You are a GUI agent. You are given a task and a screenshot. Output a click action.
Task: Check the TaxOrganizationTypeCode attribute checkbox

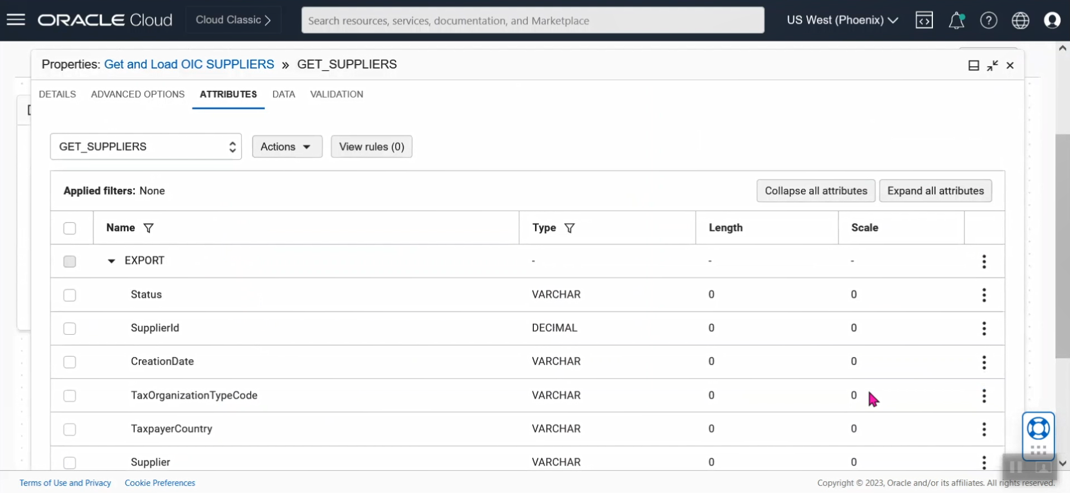tap(70, 396)
